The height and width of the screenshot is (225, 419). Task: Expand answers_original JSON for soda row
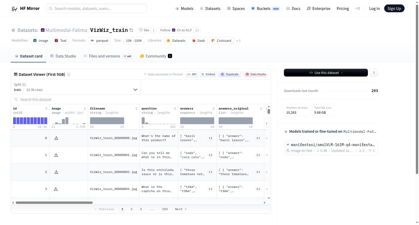(x=258, y=155)
